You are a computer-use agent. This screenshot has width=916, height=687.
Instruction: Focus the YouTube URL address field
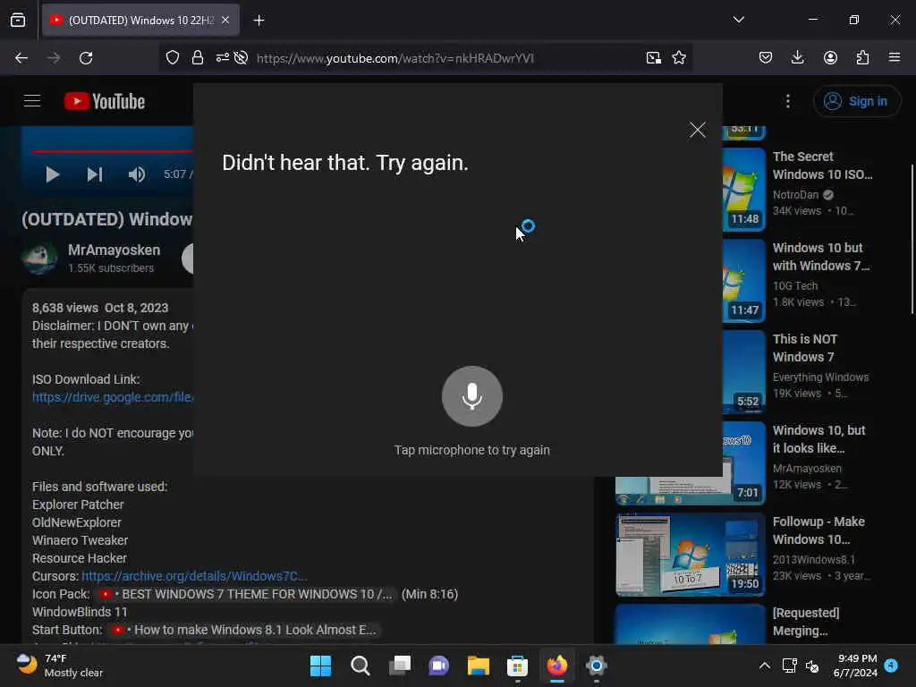[394, 58]
